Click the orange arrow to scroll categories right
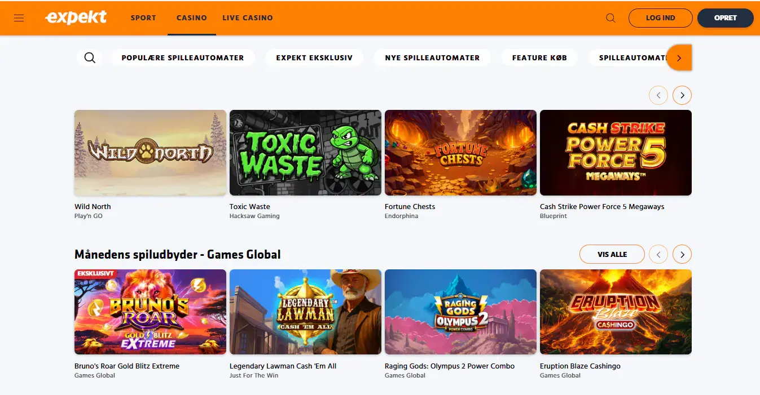 click(x=679, y=57)
